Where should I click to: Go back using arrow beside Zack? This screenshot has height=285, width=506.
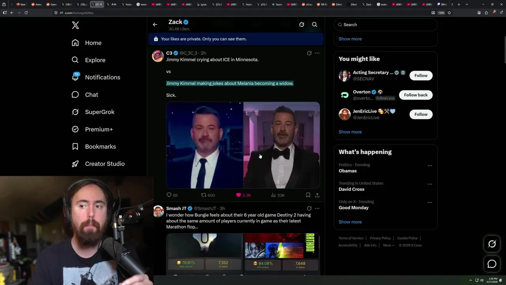click(x=155, y=25)
